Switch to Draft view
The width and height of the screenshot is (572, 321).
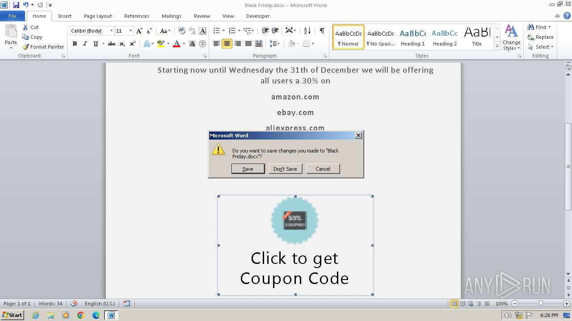tap(486, 304)
